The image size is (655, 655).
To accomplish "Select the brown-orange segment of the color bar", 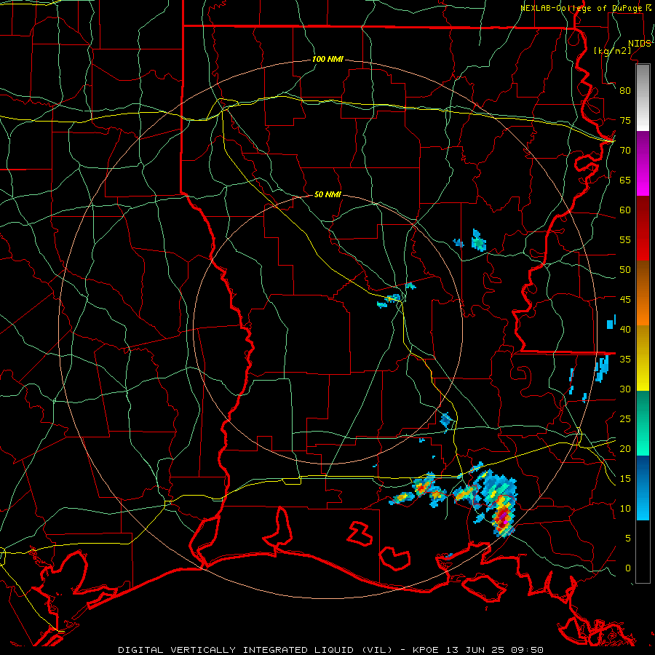I will point(643,293).
